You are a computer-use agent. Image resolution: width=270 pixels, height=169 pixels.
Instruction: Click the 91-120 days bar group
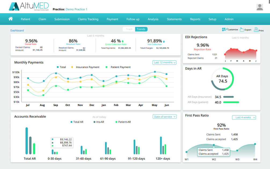point(137,147)
